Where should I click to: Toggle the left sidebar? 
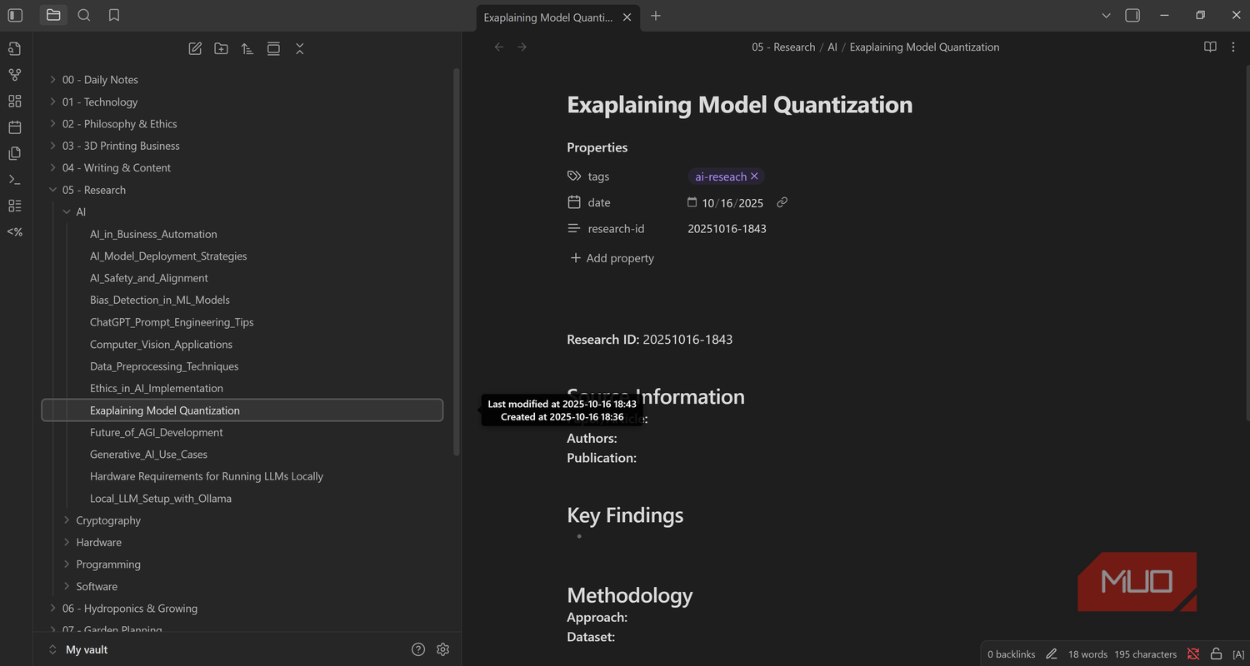coord(15,15)
